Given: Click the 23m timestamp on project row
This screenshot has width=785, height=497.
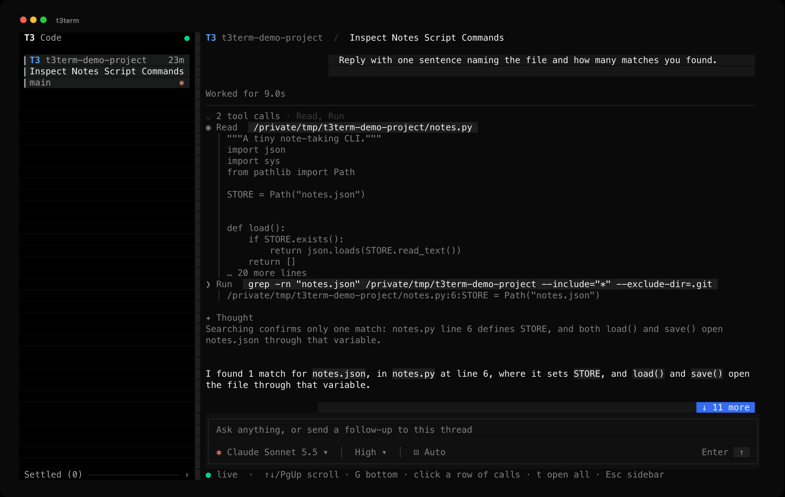Looking at the screenshot, I should 176,60.
